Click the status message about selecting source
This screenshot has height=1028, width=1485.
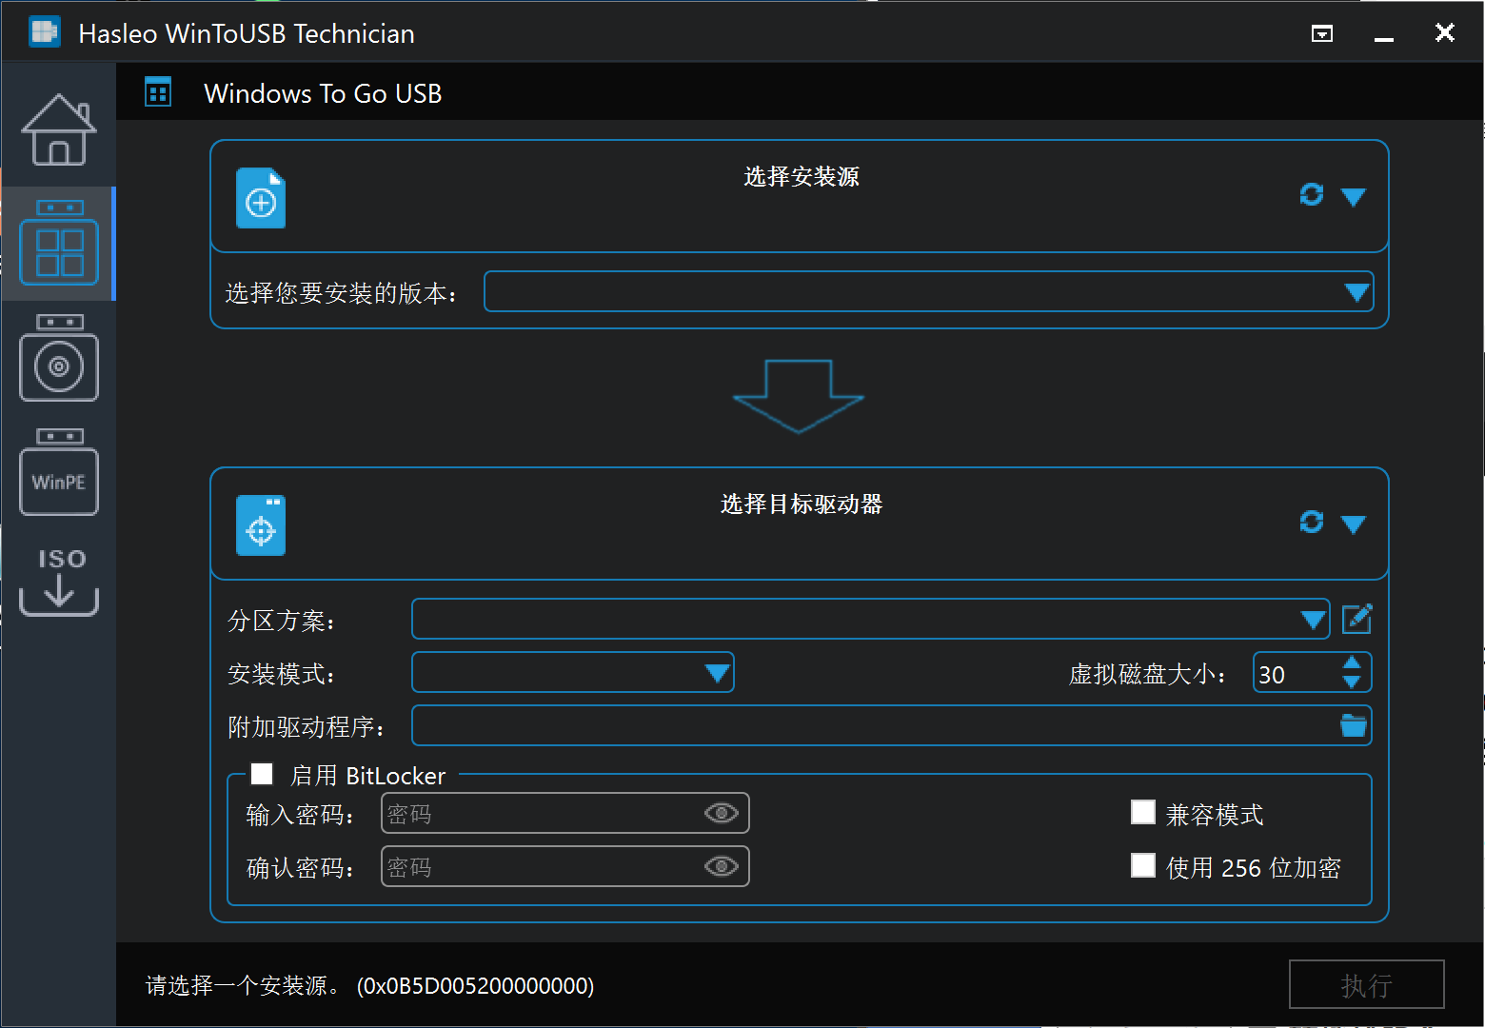pos(369,985)
